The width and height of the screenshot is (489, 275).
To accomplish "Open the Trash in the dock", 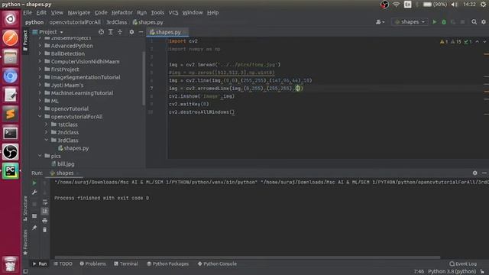I will click(10, 264).
